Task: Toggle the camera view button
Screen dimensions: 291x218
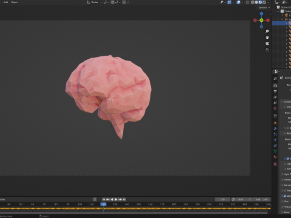Action: [267, 44]
